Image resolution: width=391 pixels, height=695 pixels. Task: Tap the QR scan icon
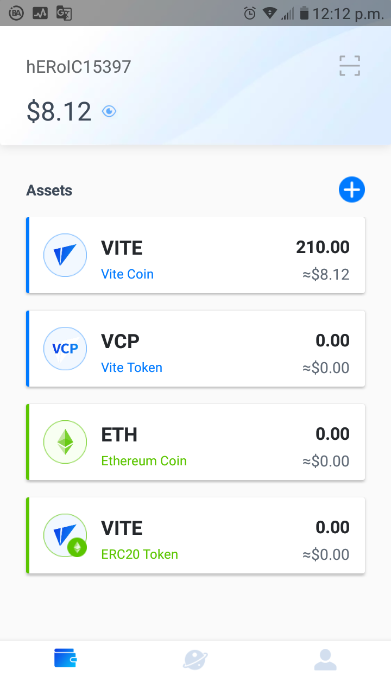point(350,66)
